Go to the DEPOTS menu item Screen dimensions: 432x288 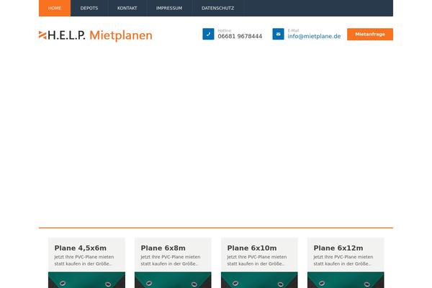[89, 8]
